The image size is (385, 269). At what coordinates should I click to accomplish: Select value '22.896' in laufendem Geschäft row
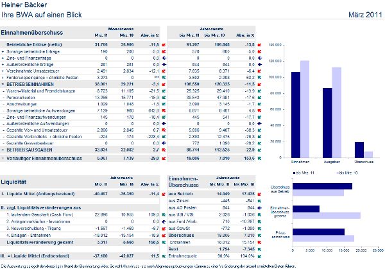pos(101,214)
